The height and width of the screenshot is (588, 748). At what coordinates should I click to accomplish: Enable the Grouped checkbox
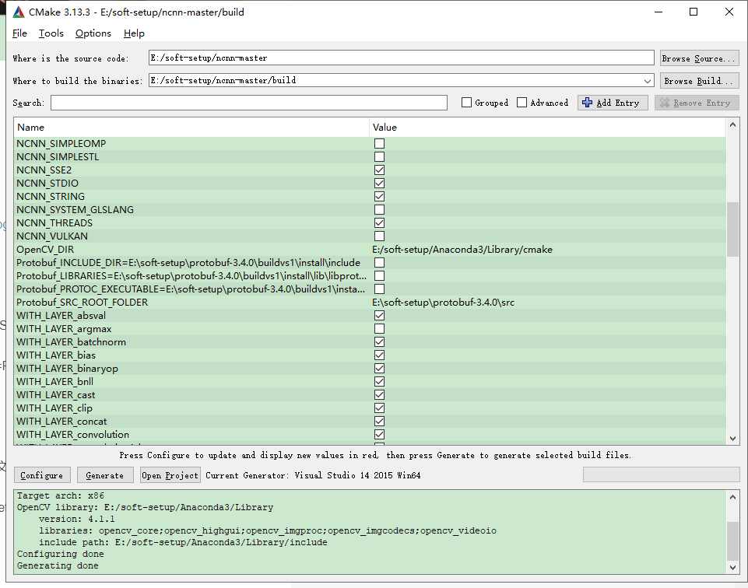(466, 103)
